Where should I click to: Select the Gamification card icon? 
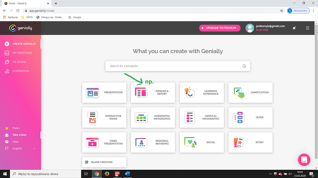tap(239, 93)
